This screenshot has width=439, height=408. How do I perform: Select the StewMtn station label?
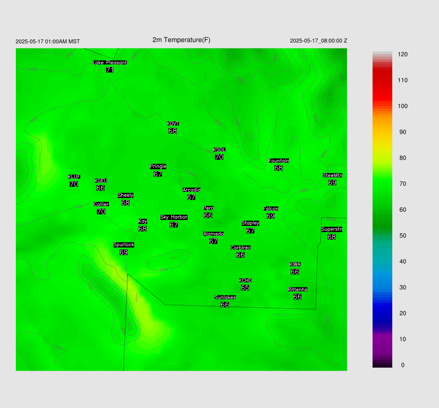tap(333, 175)
